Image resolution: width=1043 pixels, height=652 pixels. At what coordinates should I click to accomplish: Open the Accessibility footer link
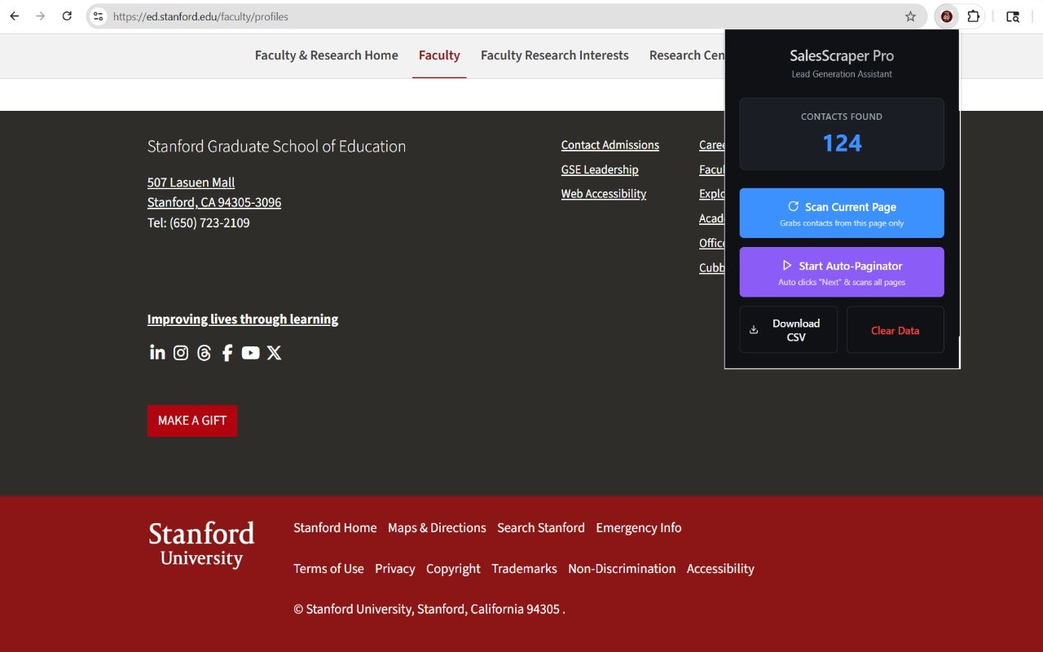click(720, 569)
